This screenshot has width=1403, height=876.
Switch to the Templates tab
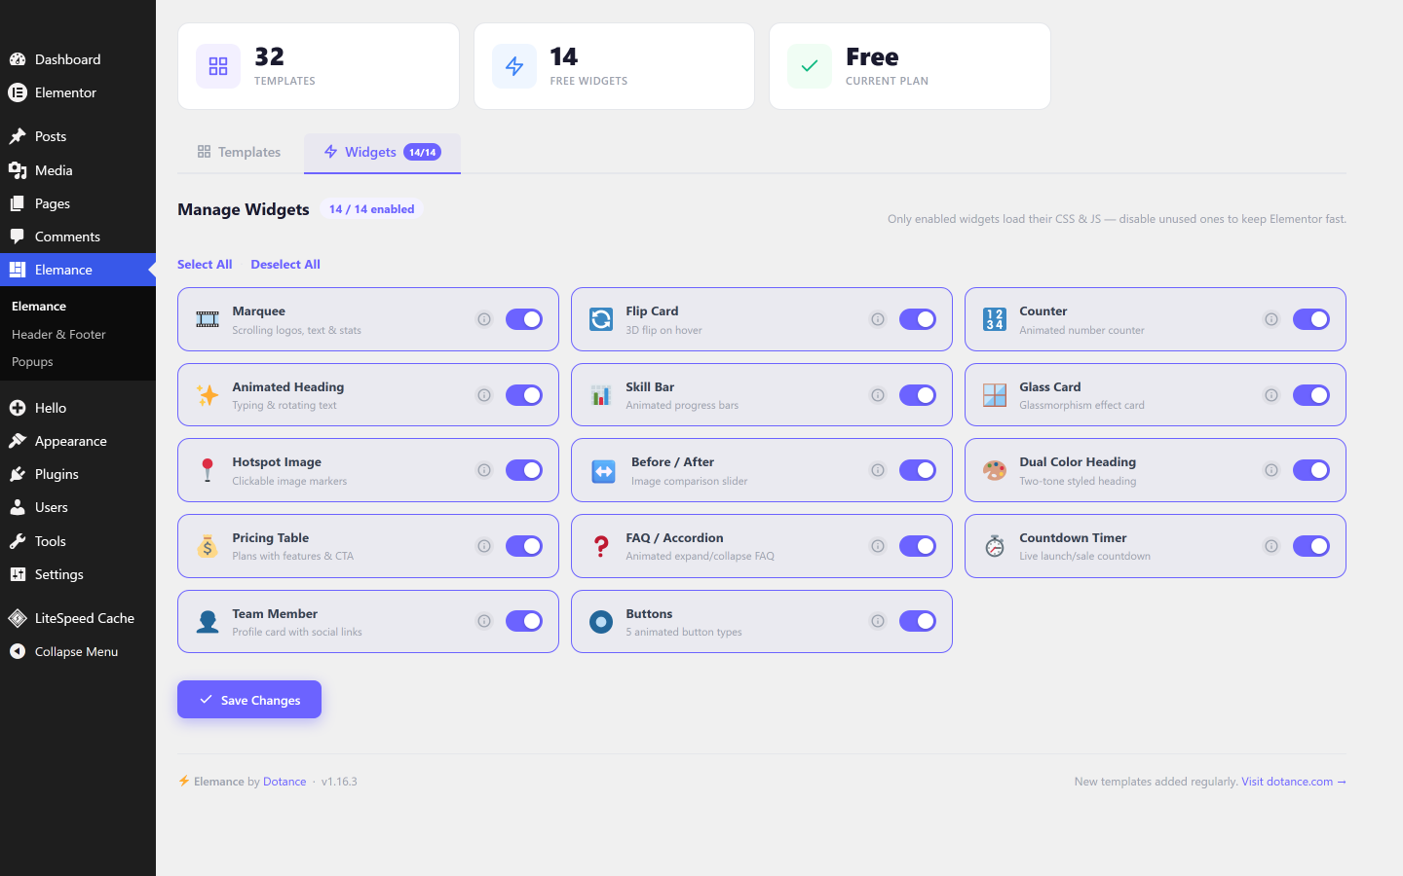(239, 153)
